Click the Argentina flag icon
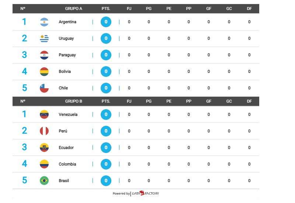Image resolution: width=295 pixels, height=203 pixels. tap(44, 22)
